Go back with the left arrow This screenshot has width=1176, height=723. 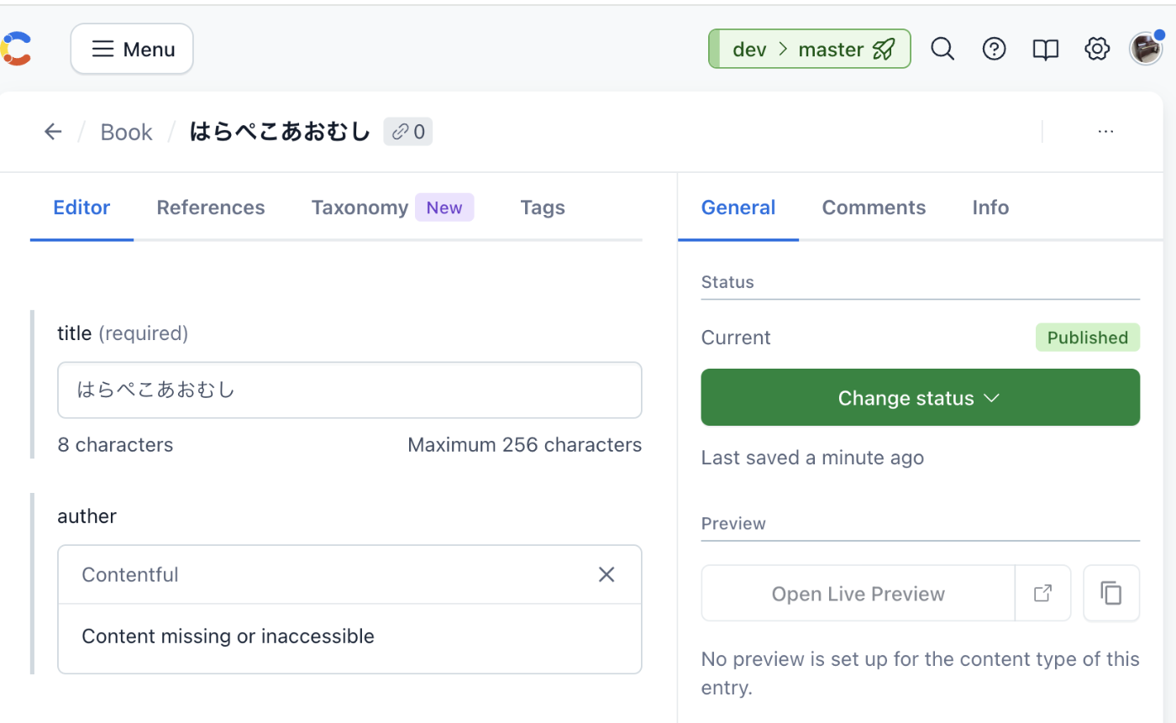[53, 132]
